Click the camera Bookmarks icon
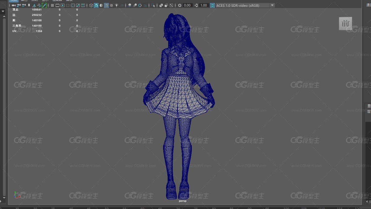 point(29,5)
